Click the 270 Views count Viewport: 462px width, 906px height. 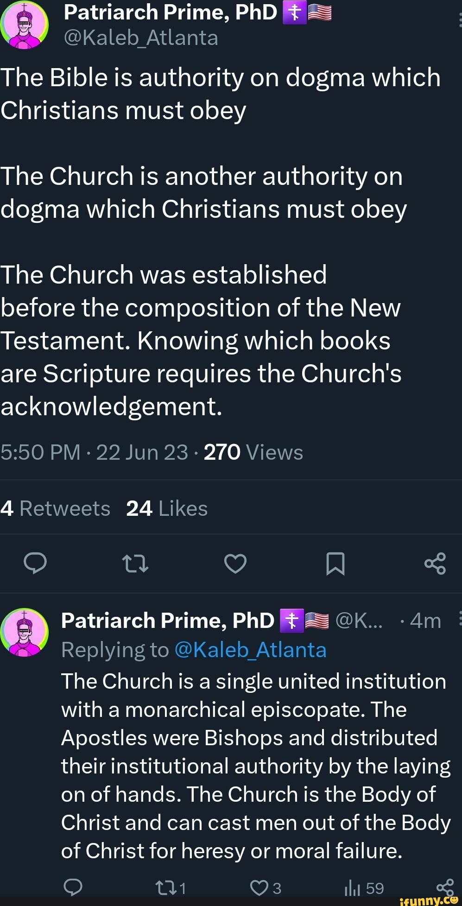coord(253,452)
